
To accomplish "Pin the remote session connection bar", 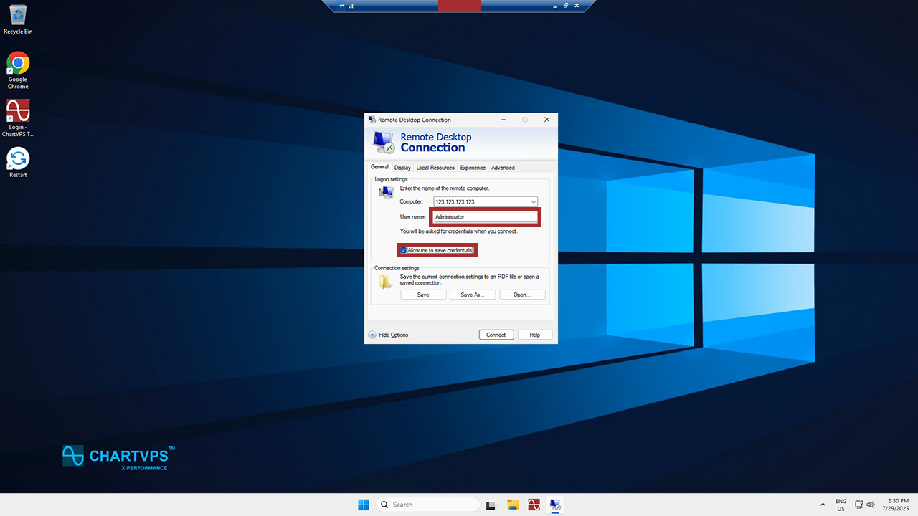I will click(x=342, y=6).
